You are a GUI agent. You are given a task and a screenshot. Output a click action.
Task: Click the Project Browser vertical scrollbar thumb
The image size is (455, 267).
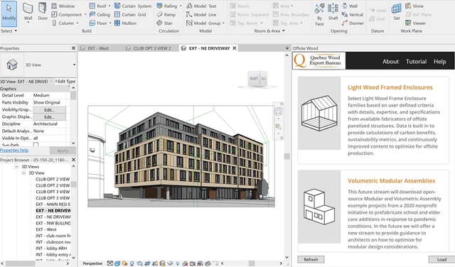tap(74, 185)
